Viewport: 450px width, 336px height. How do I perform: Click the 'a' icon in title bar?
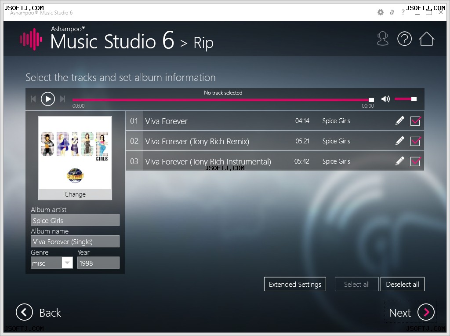(x=392, y=12)
